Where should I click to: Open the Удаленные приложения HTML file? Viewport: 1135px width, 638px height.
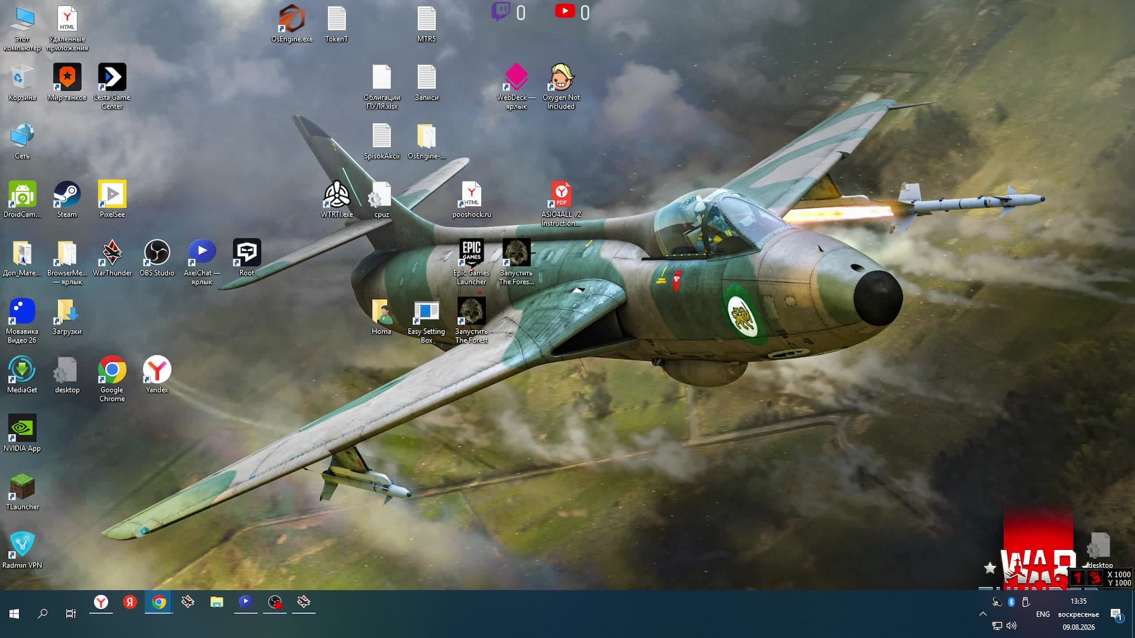(67, 28)
